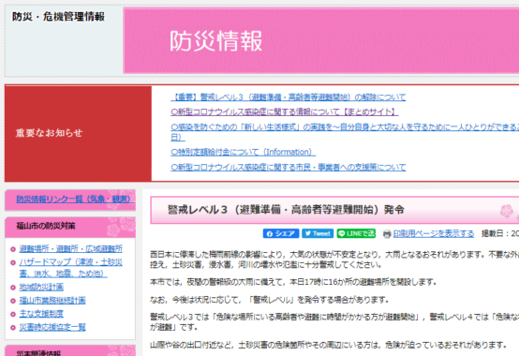Click the 福山市の防災対策 sidebar heading
The width and height of the screenshot is (519, 356).
46,226
